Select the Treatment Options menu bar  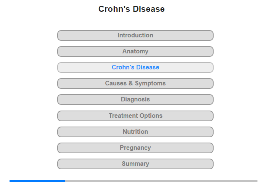(x=135, y=116)
